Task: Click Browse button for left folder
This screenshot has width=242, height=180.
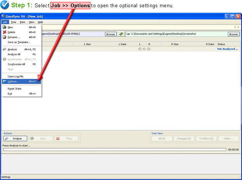Action: [110, 34]
